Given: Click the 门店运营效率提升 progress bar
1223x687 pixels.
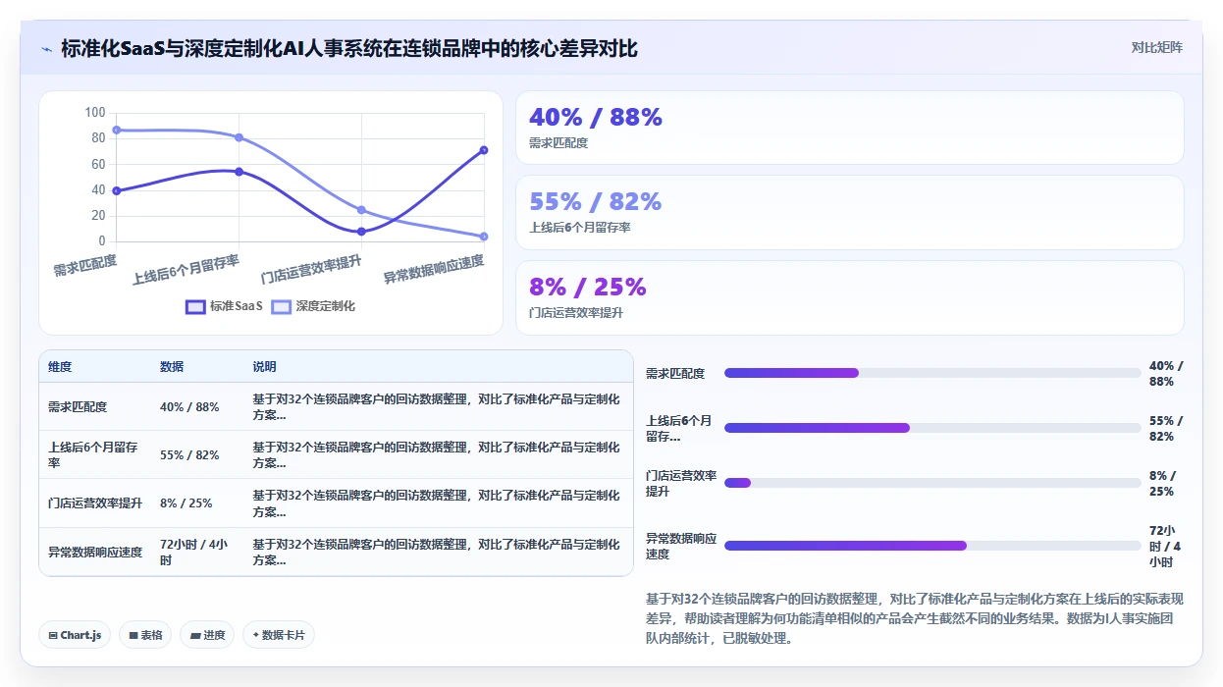Looking at the screenshot, I should tap(932, 483).
